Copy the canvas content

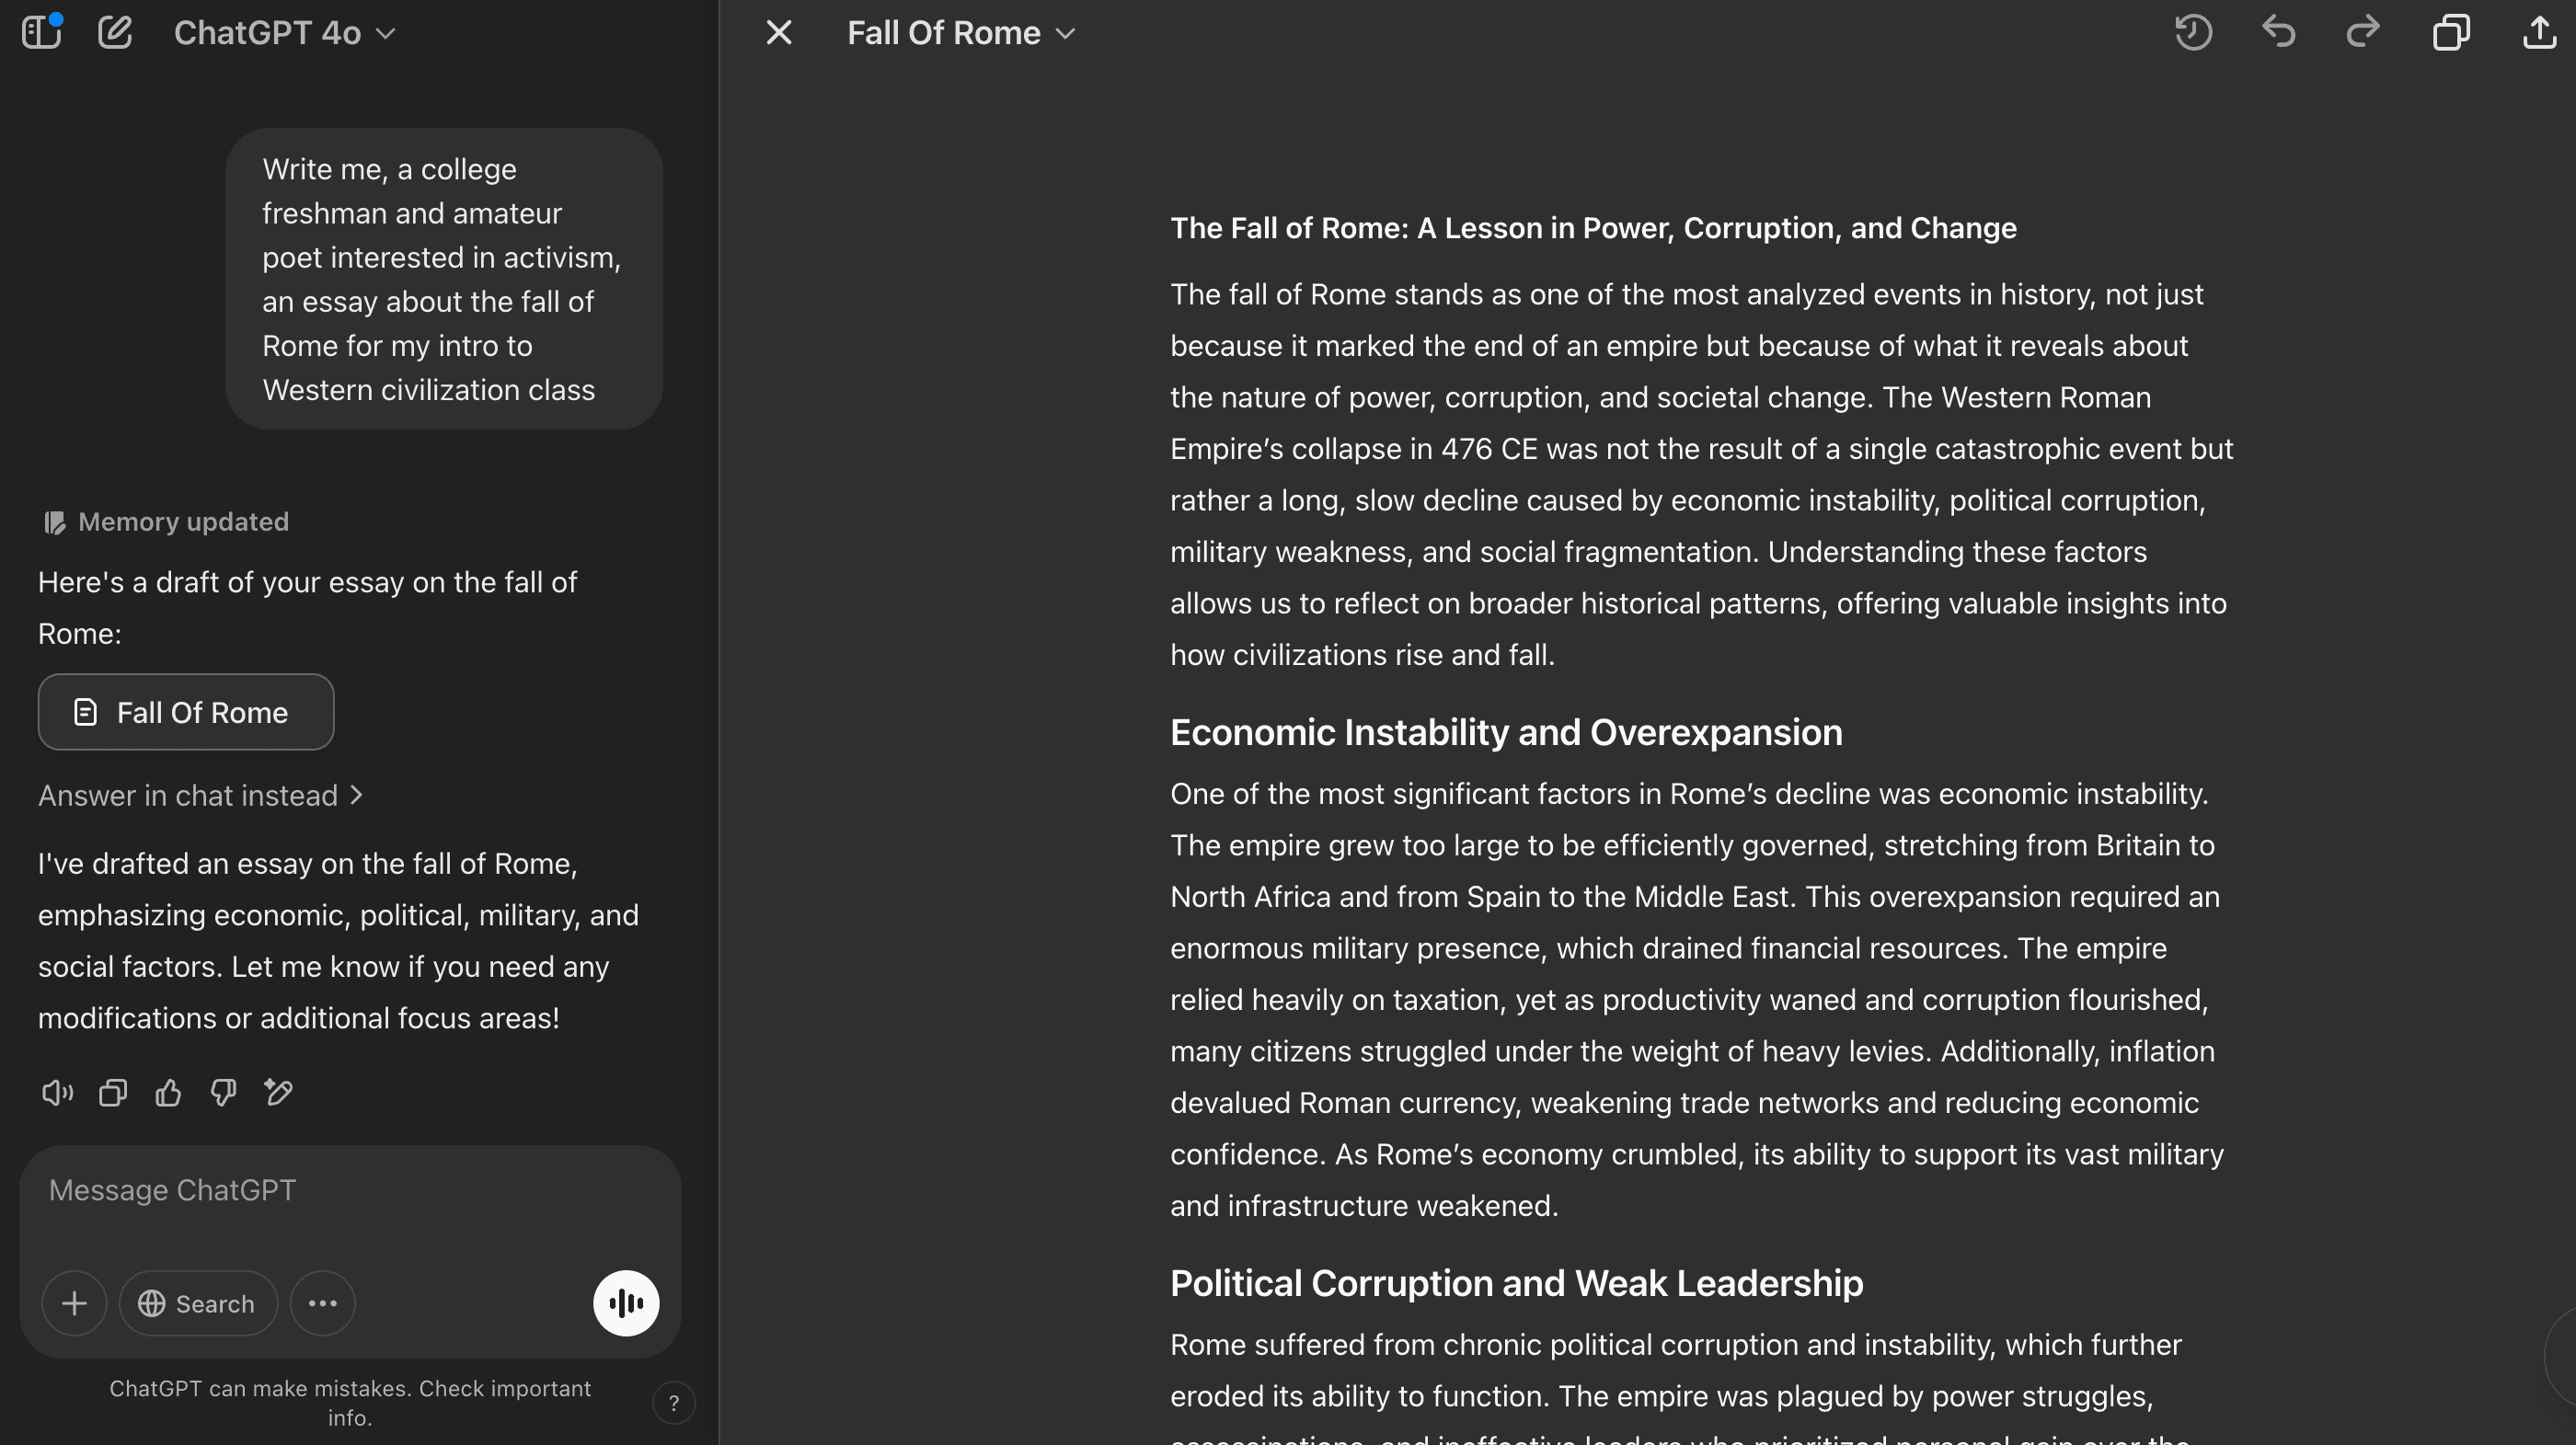[2450, 33]
